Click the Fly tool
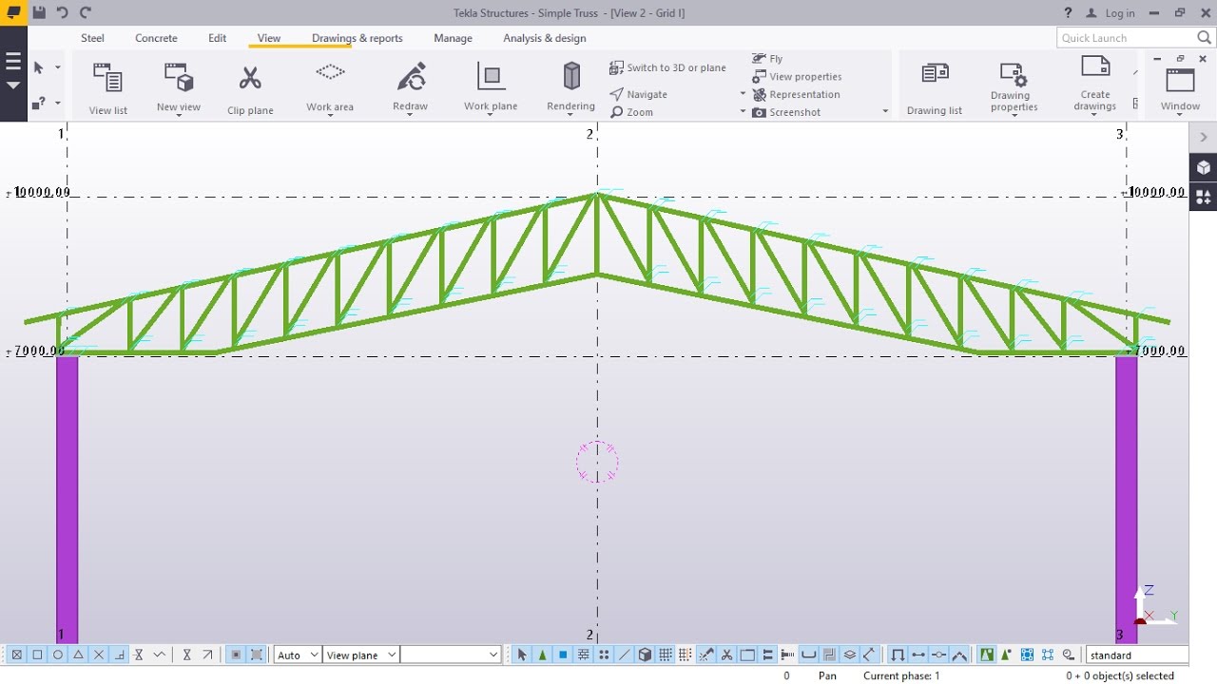The image size is (1217, 684). 767,59
